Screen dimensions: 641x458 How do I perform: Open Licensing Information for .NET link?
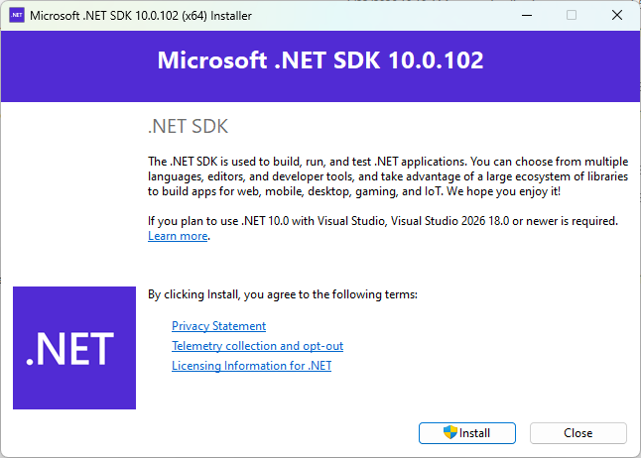tap(251, 366)
